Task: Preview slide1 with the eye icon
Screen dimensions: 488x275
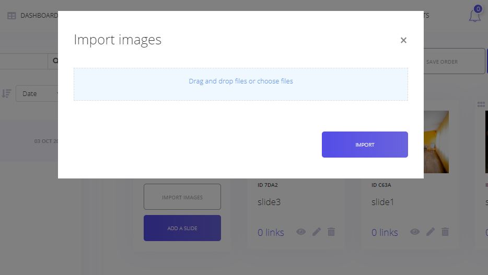Action: 415,232
